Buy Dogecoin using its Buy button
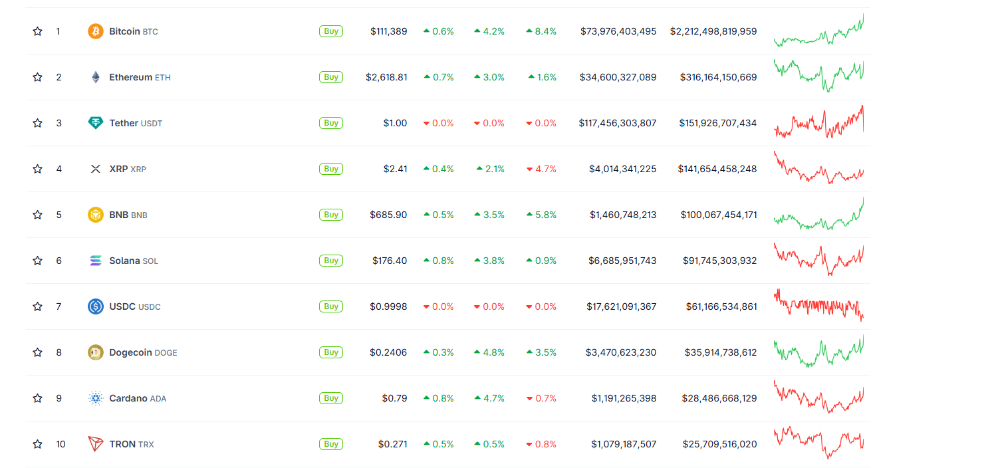The height and width of the screenshot is (468, 986). tap(331, 352)
